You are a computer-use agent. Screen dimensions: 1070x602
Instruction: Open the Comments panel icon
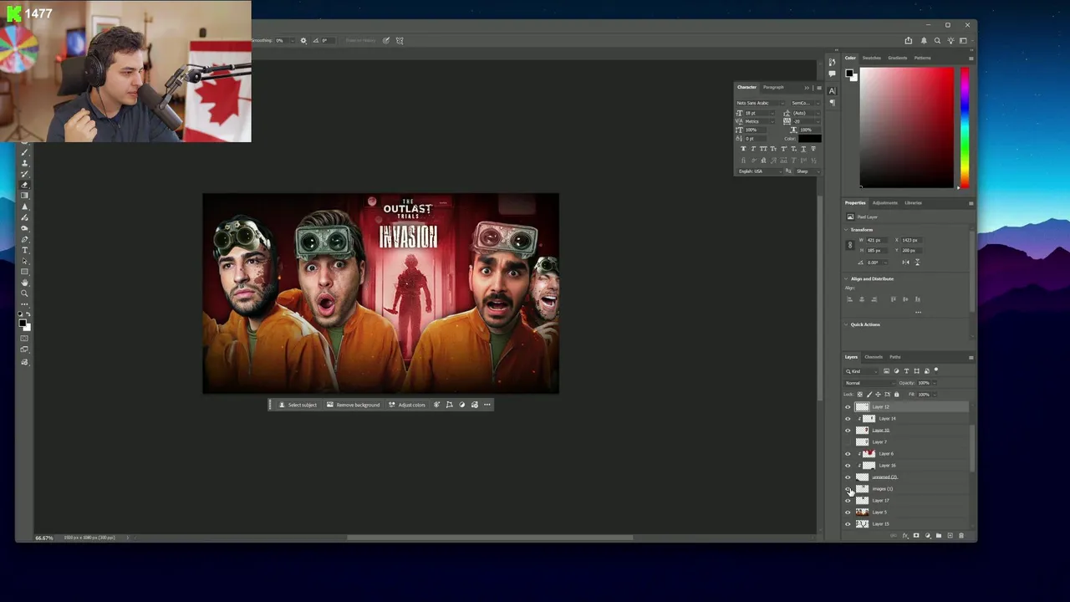coord(832,74)
